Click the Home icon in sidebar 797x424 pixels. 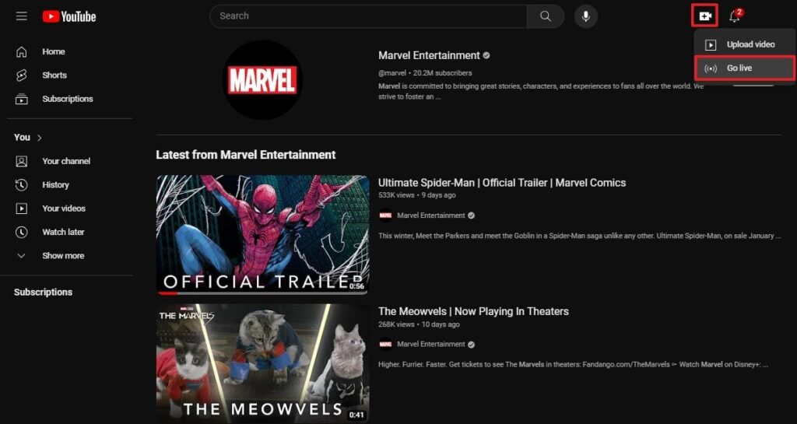click(21, 51)
